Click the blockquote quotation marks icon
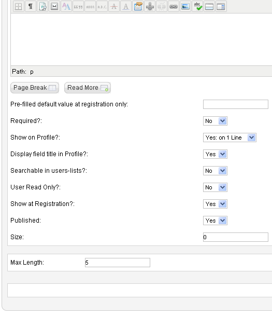The height and width of the screenshot is (316, 272). point(78,7)
